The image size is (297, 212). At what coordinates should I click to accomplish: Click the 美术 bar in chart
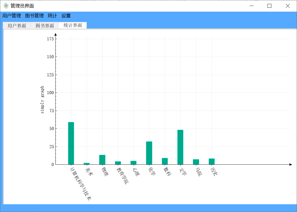point(86,164)
